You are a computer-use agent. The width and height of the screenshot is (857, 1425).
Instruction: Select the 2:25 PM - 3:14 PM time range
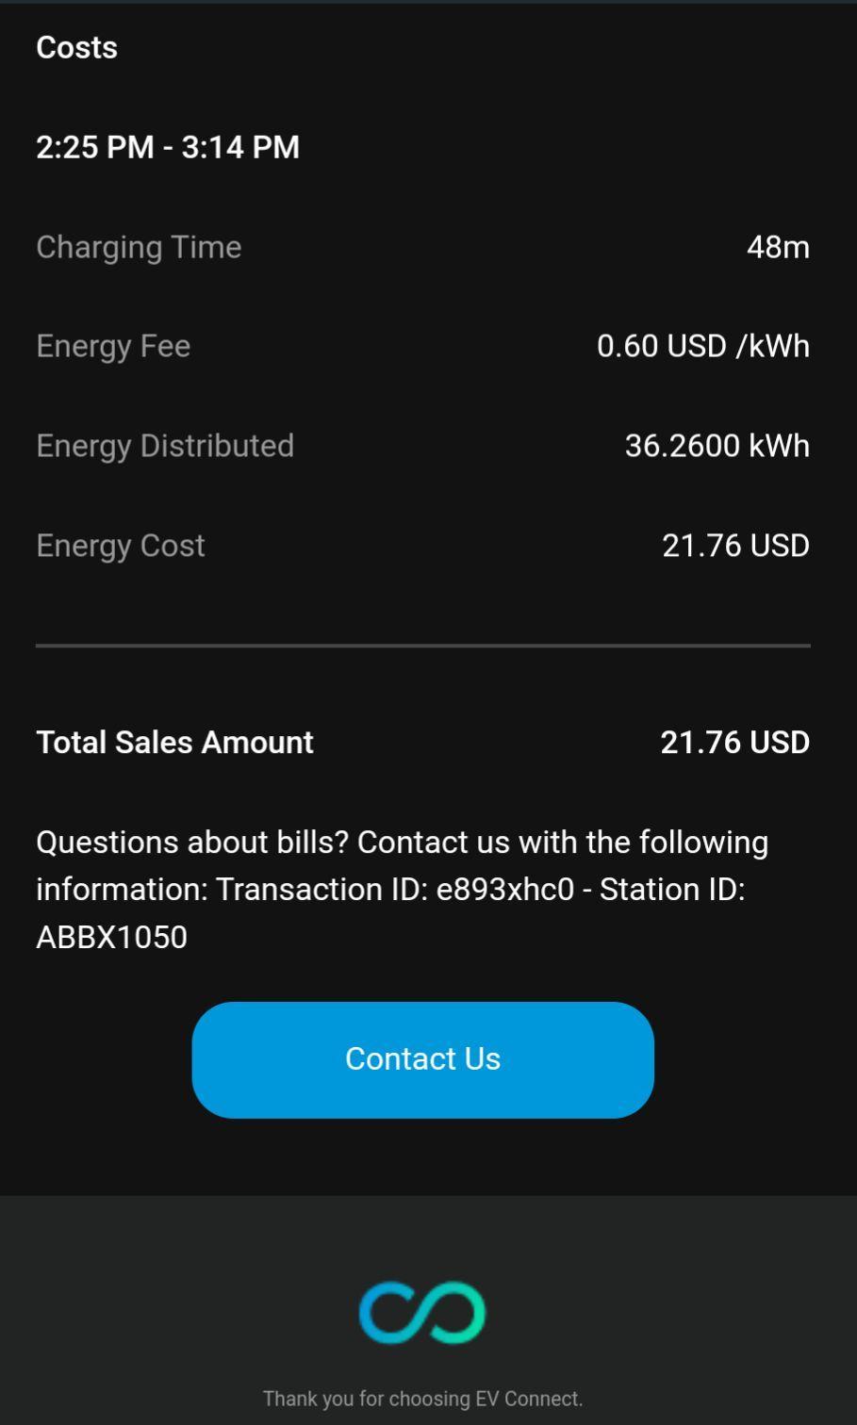[168, 147]
